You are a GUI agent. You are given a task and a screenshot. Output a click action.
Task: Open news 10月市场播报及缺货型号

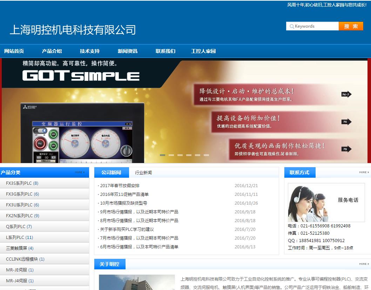pyautogui.click(x=123, y=203)
